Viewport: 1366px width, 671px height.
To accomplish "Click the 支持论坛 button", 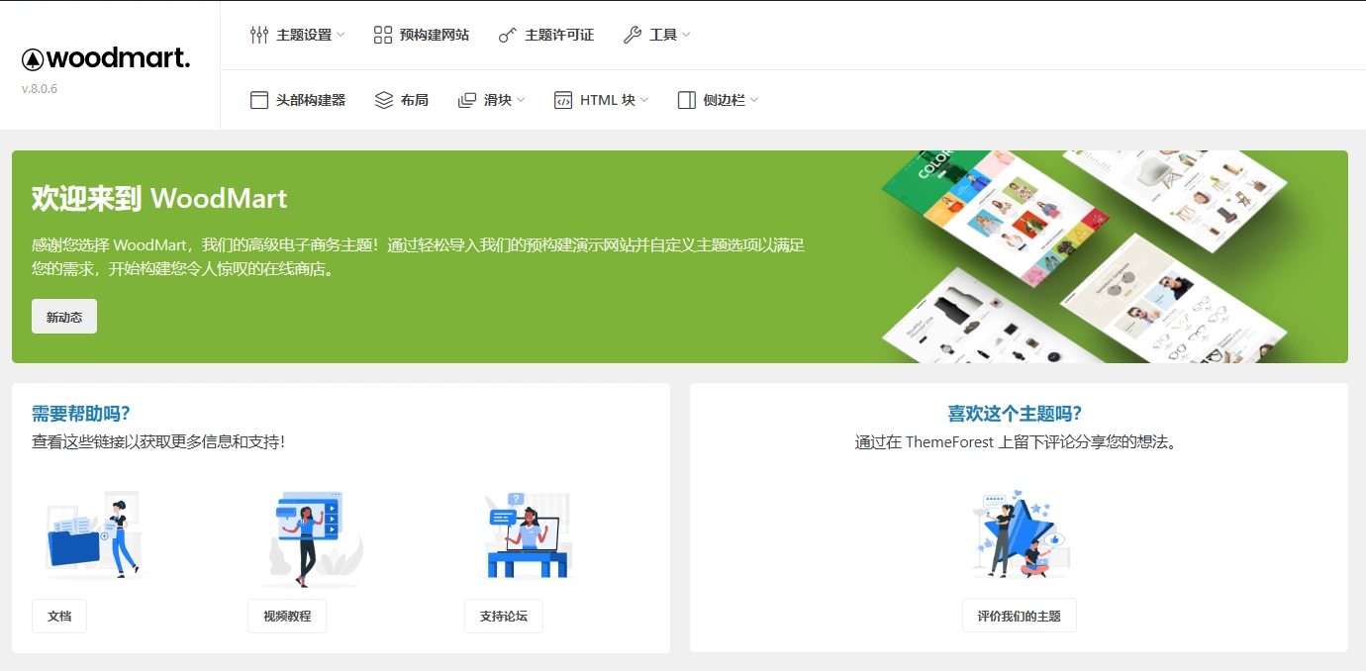I will (504, 616).
